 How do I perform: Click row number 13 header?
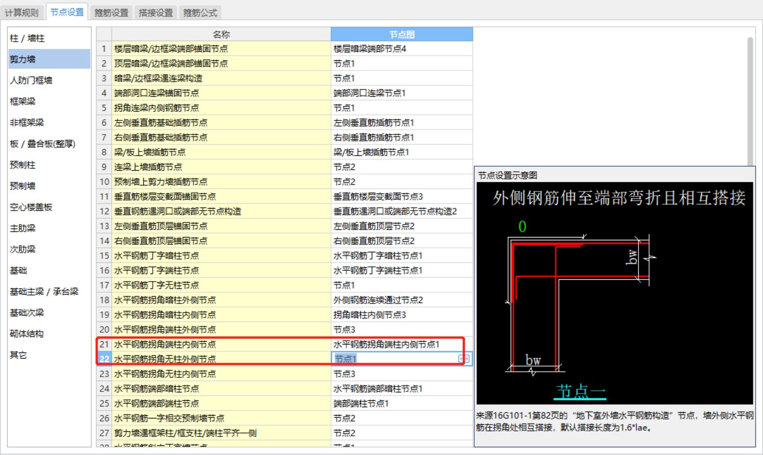[104, 226]
